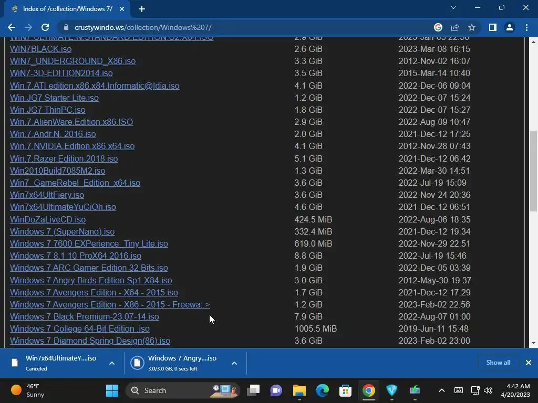
Task: Click the Google icon in address bar
Action: [x=438, y=27]
